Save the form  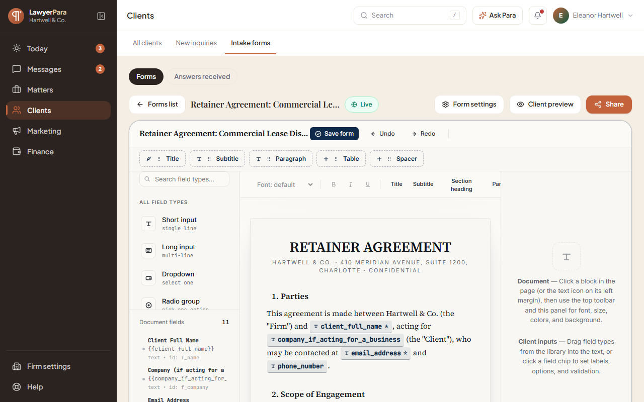tap(334, 134)
